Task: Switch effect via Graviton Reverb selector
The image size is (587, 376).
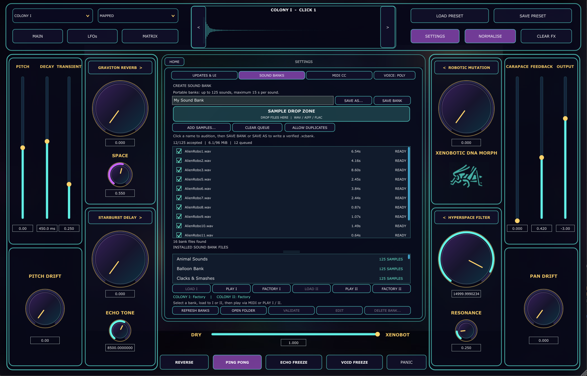Action: (x=120, y=68)
